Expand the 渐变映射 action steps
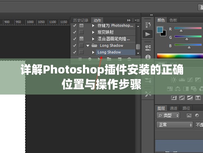This screenshot has width=203, height=153. pyautogui.click(x=93, y=32)
